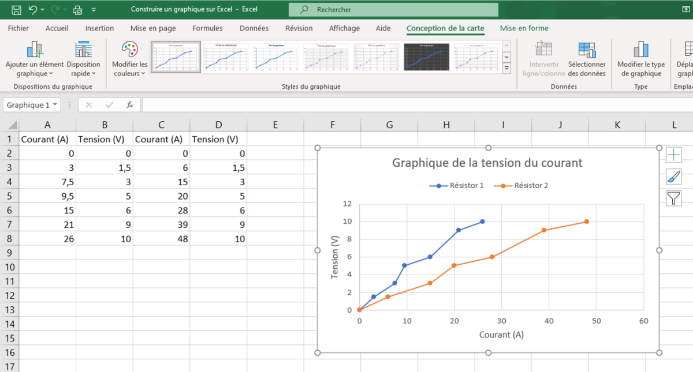Open the Fichier menu

coord(18,28)
